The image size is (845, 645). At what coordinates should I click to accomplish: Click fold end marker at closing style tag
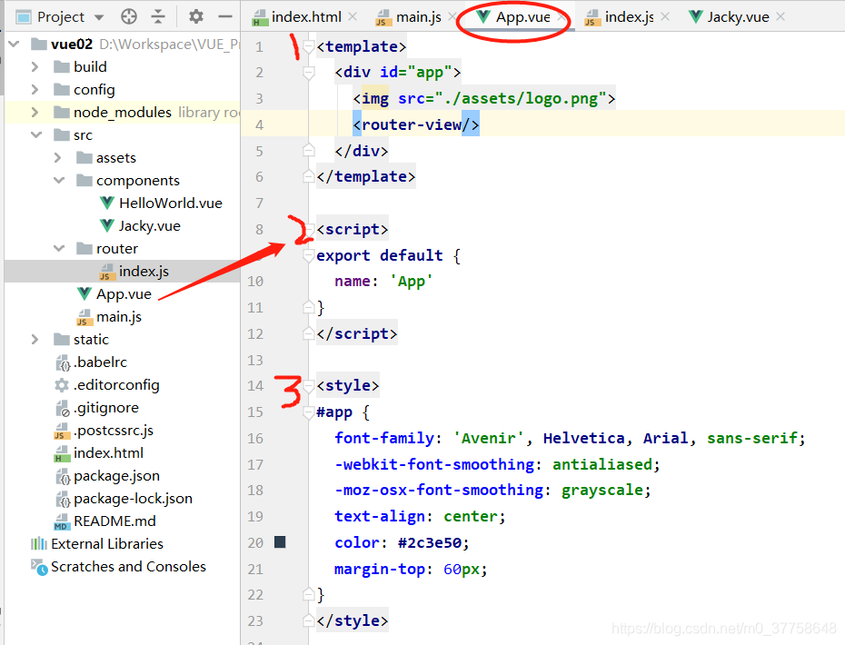[309, 620]
